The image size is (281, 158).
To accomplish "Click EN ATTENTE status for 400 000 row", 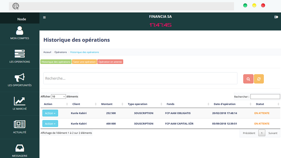I will [262, 124].
